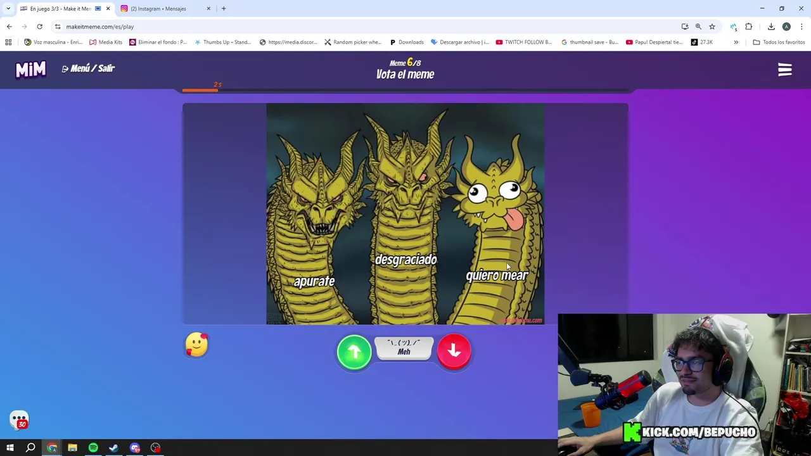Open the Windows Start menu

tap(10, 448)
